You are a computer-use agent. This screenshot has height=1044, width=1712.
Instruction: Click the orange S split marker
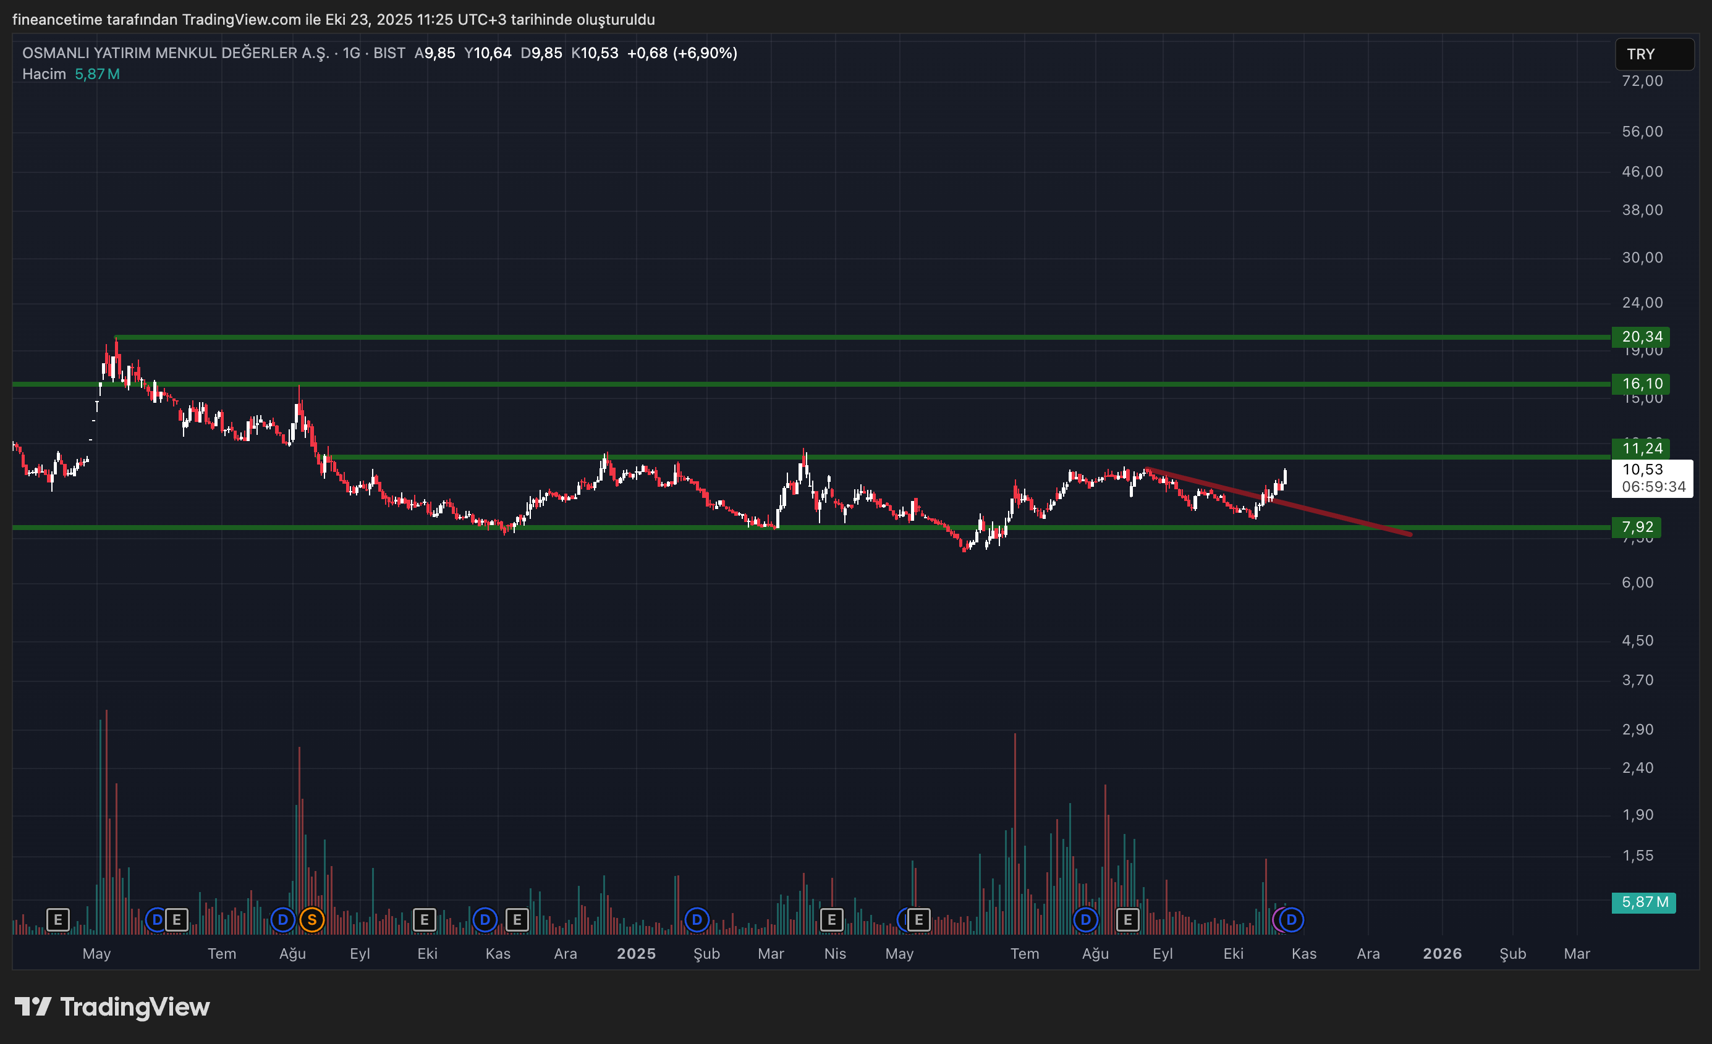click(x=312, y=920)
